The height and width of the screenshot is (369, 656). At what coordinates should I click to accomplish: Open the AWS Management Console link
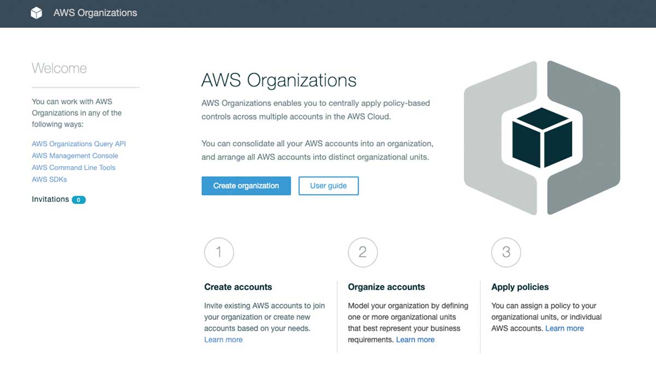74,155
